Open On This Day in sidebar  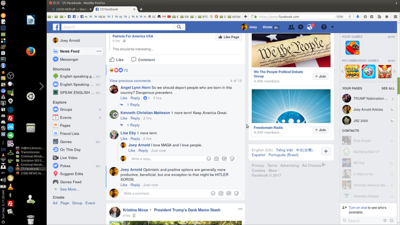70,150
